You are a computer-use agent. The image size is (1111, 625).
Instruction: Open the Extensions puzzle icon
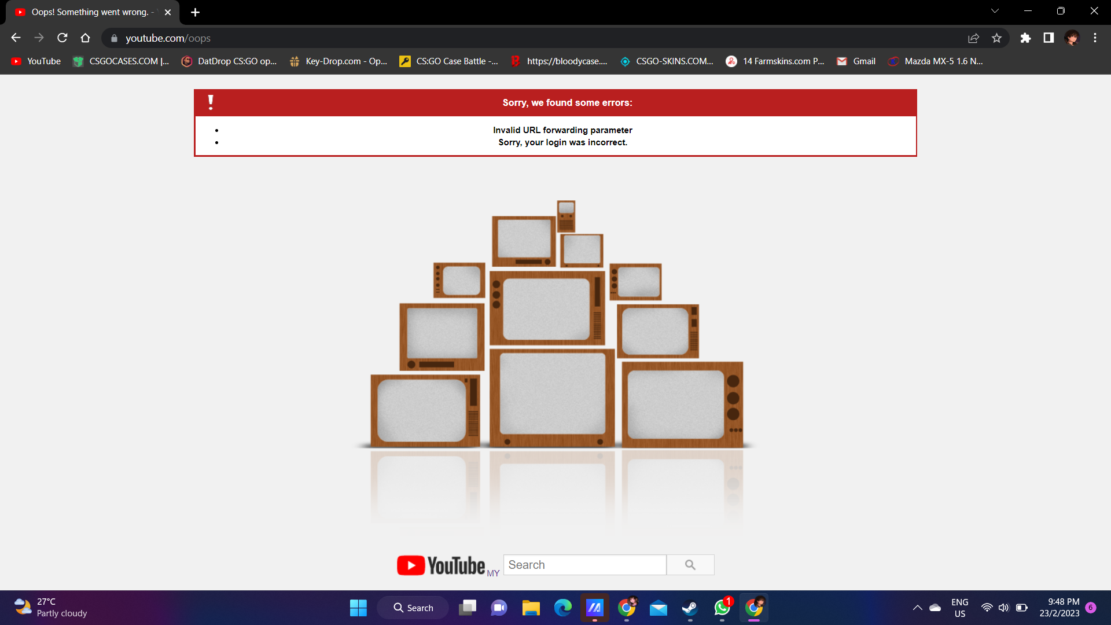click(1025, 38)
